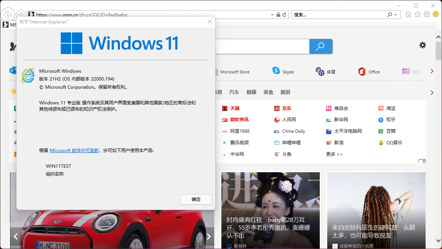Open the Tools gear in IE toolbar
The image size is (442, 249).
click(426, 14)
